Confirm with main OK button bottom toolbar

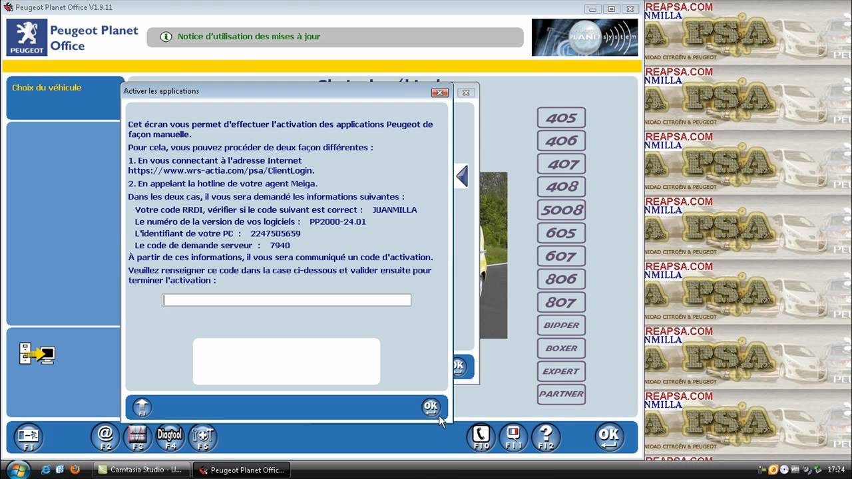point(609,437)
